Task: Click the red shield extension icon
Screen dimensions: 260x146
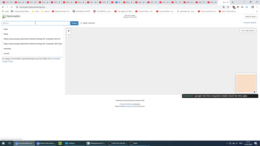Action: [x=234, y=7]
